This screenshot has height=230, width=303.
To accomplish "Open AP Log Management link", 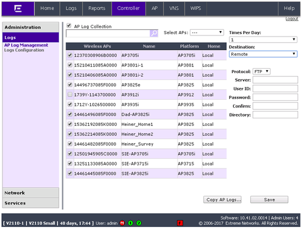I will (26, 45).
